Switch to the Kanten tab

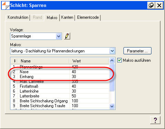coord(67,17)
